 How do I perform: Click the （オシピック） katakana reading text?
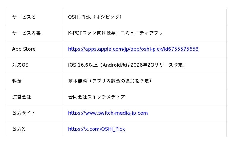tap(108, 17)
